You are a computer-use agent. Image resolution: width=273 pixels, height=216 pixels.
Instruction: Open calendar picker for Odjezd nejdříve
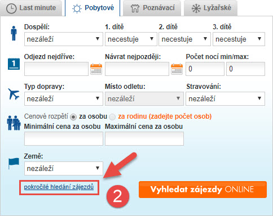tap(96, 69)
